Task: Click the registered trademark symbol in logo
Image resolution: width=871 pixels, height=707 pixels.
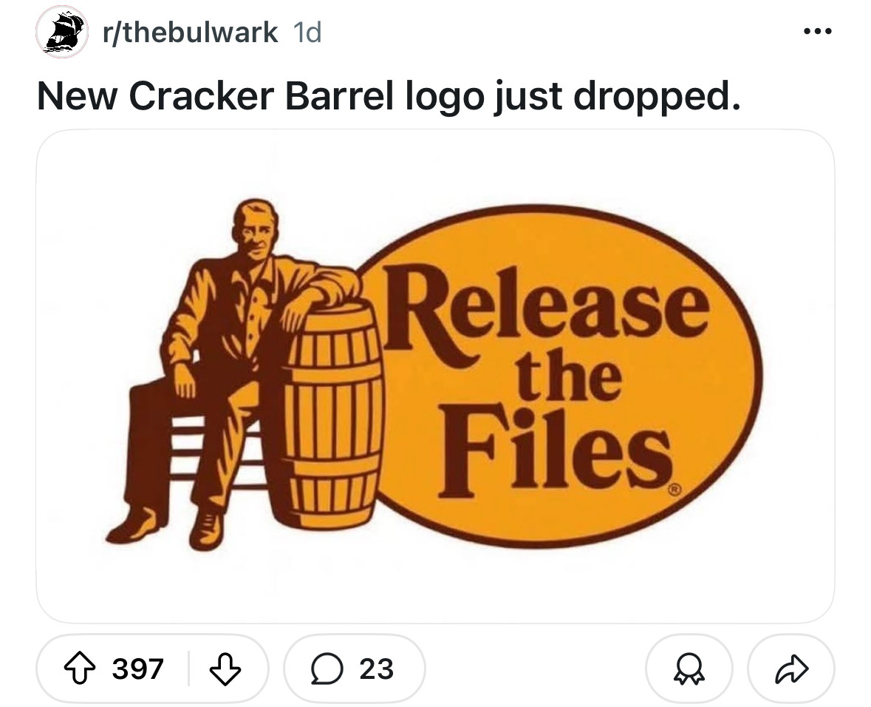Action: [675, 490]
